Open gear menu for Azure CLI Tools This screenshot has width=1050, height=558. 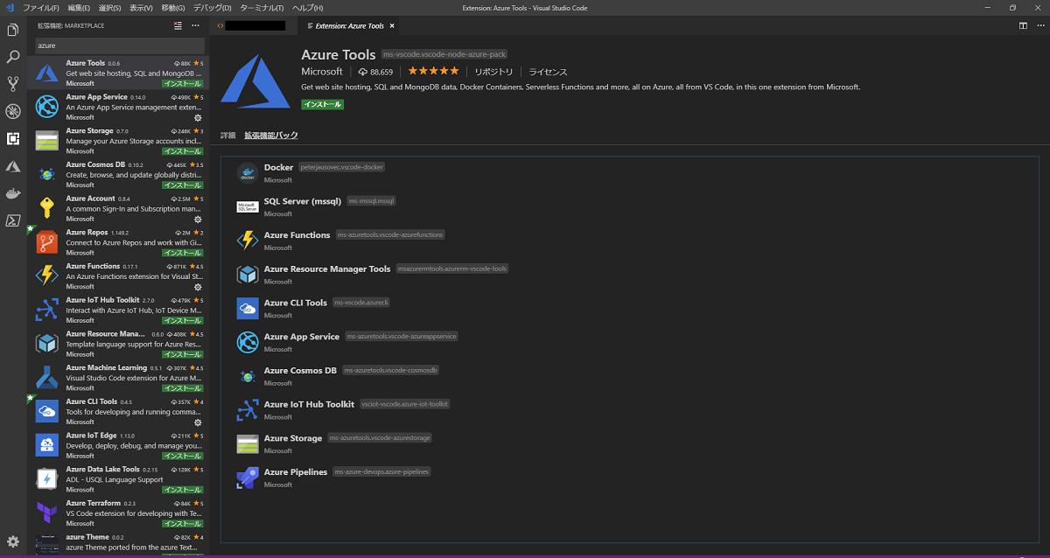198,422
